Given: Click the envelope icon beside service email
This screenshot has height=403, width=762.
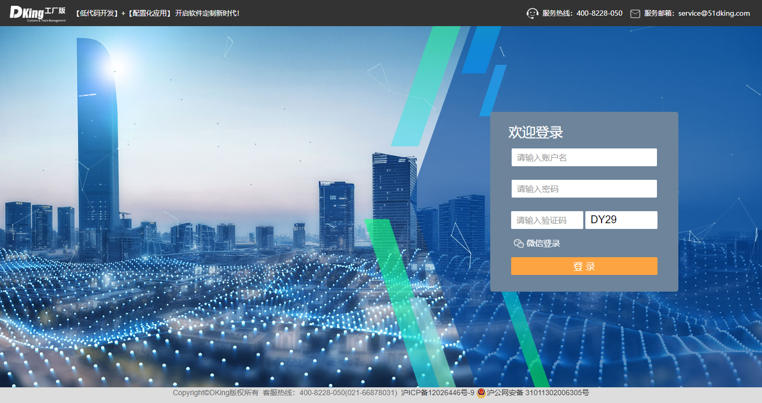Looking at the screenshot, I should pyautogui.click(x=635, y=14).
